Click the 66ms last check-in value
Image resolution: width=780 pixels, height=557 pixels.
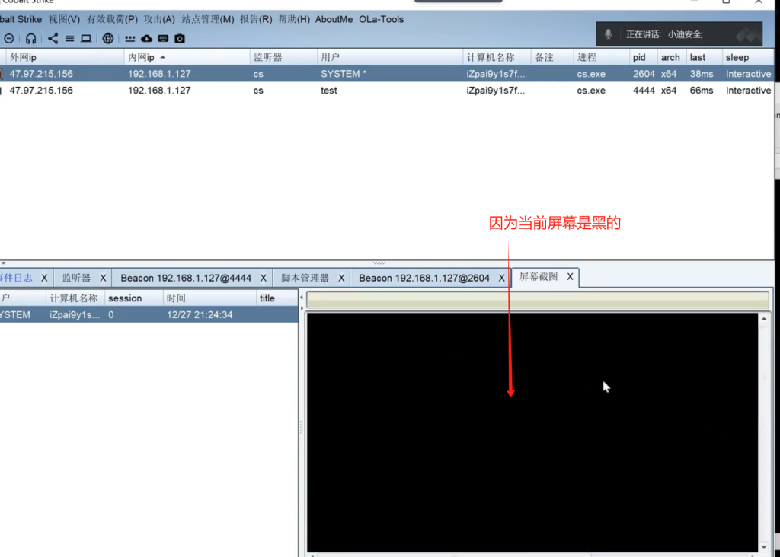pos(702,91)
